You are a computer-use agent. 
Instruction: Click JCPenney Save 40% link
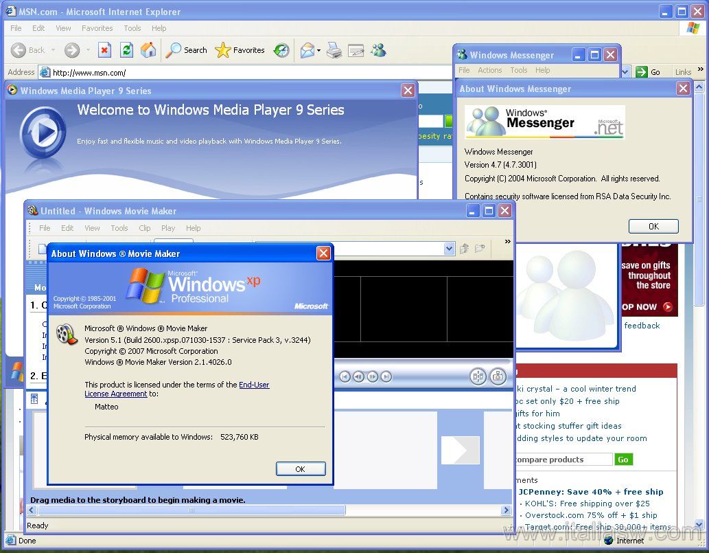[590, 492]
